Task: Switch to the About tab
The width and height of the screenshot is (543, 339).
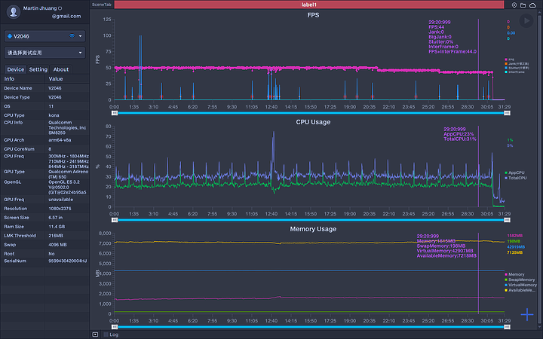Action: click(x=61, y=69)
